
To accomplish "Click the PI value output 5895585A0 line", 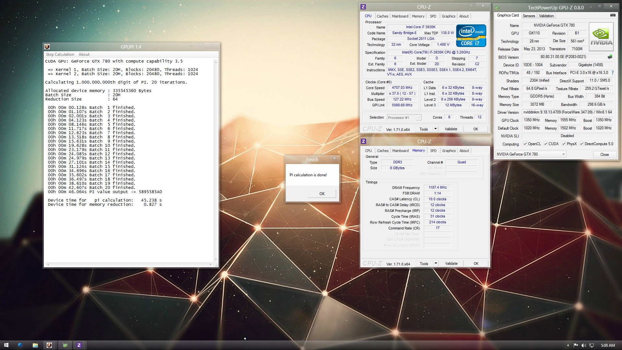I will coord(105,192).
